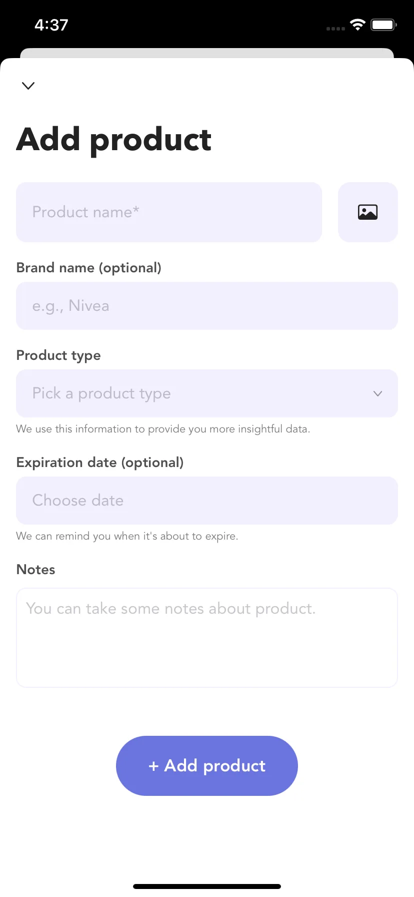This screenshot has height=897, width=414.
Task: Tap the Wi-Fi icon in the status bar
Action: click(357, 25)
